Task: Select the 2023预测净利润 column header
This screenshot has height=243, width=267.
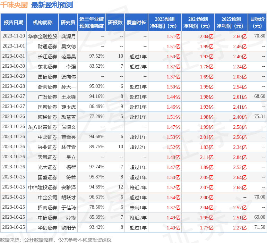Action: point(165,22)
